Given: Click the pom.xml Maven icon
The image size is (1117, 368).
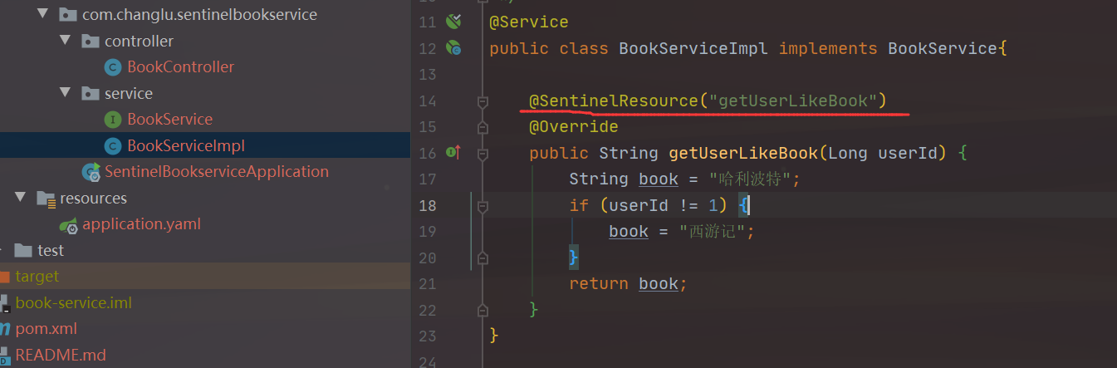Looking at the screenshot, I should click(x=5, y=329).
